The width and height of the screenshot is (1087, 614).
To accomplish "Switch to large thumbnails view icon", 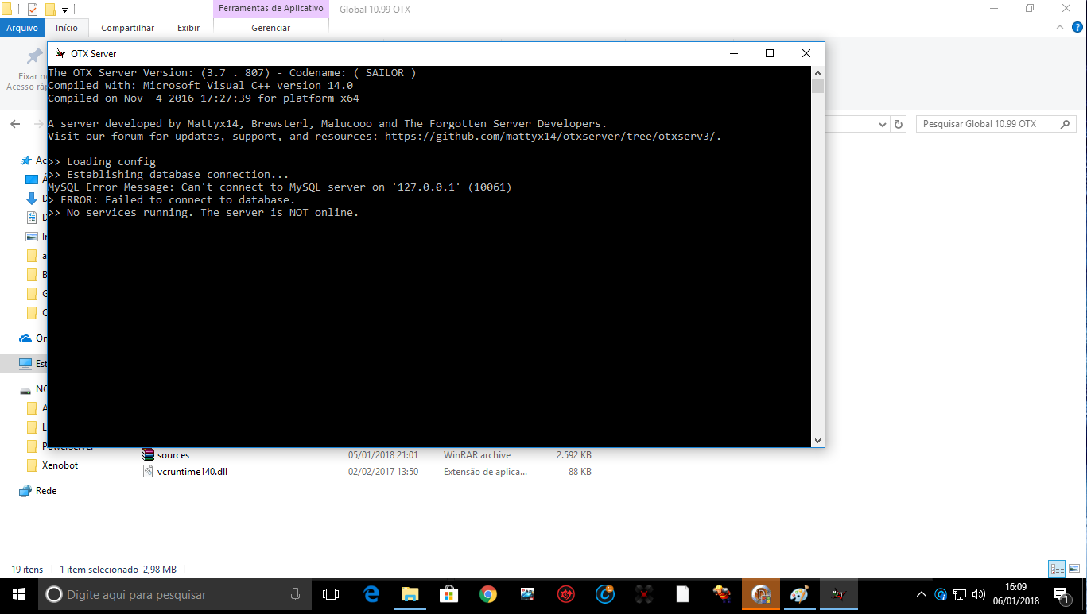I will [x=1073, y=569].
